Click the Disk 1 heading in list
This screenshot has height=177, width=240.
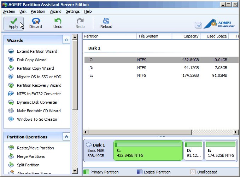pyautogui.click(x=94, y=48)
